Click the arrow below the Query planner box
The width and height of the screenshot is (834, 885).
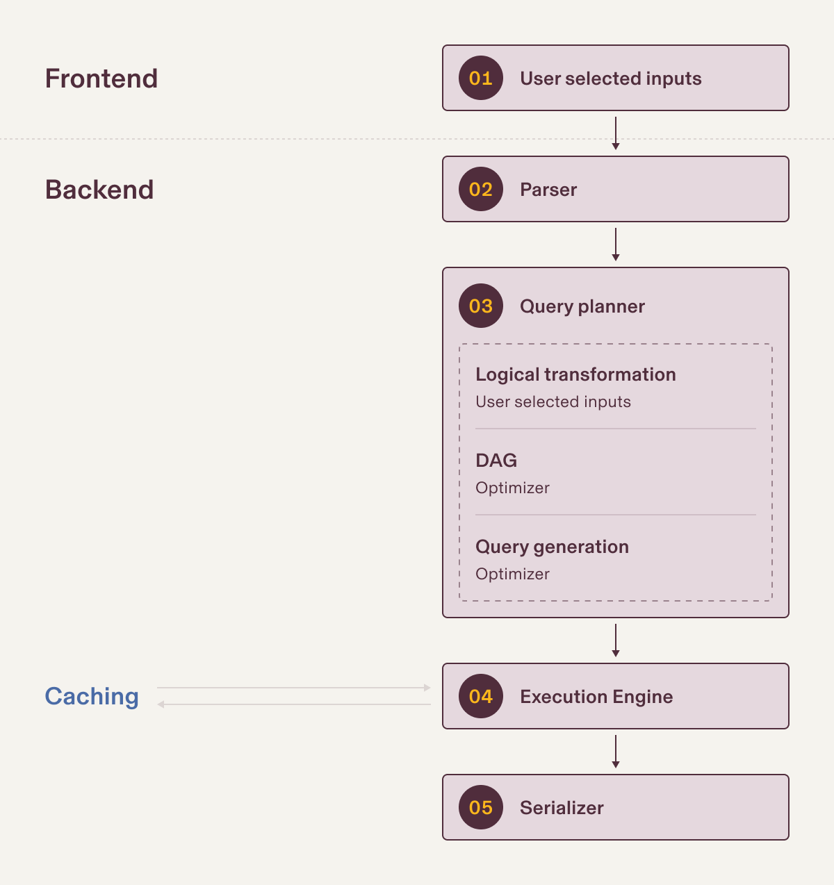click(x=616, y=640)
